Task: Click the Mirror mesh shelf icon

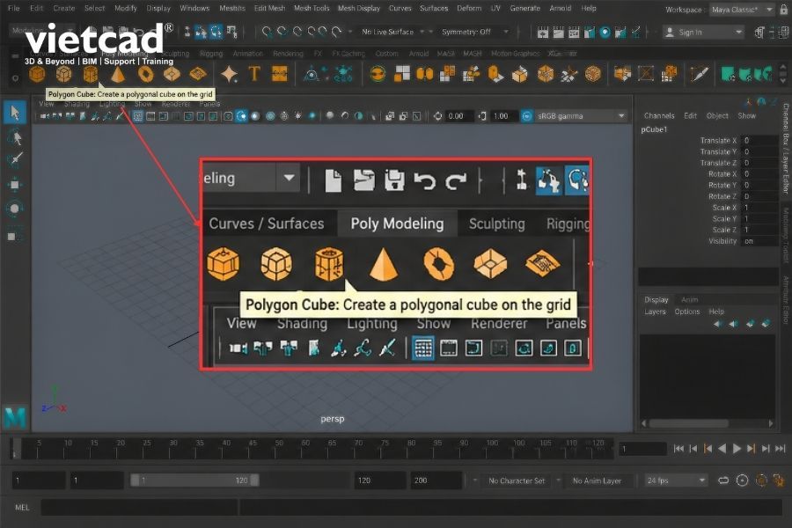Action: click(425, 74)
